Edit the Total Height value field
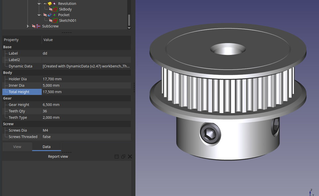Image resolution: width=319 pixels, height=196 pixels. pos(66,92)
